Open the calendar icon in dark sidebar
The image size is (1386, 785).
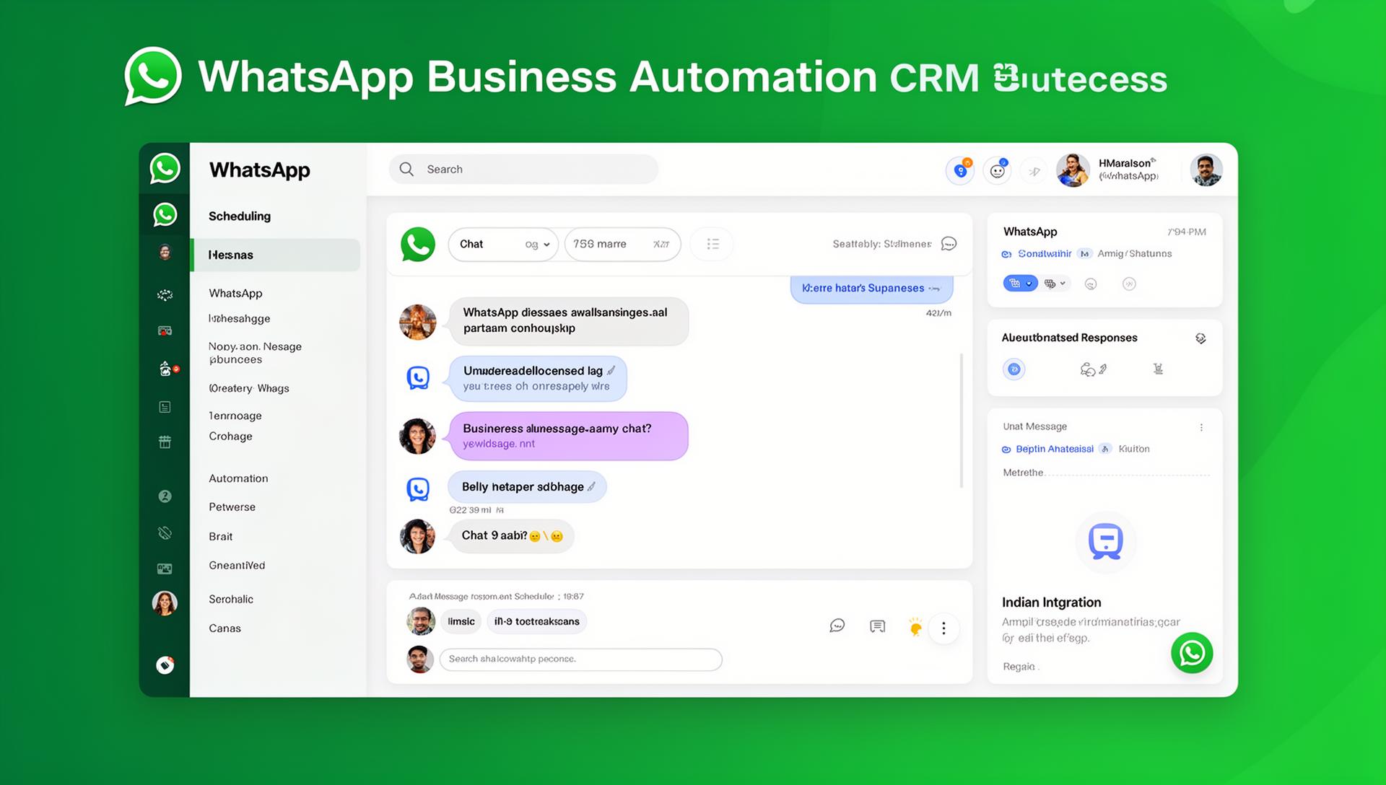165,442
